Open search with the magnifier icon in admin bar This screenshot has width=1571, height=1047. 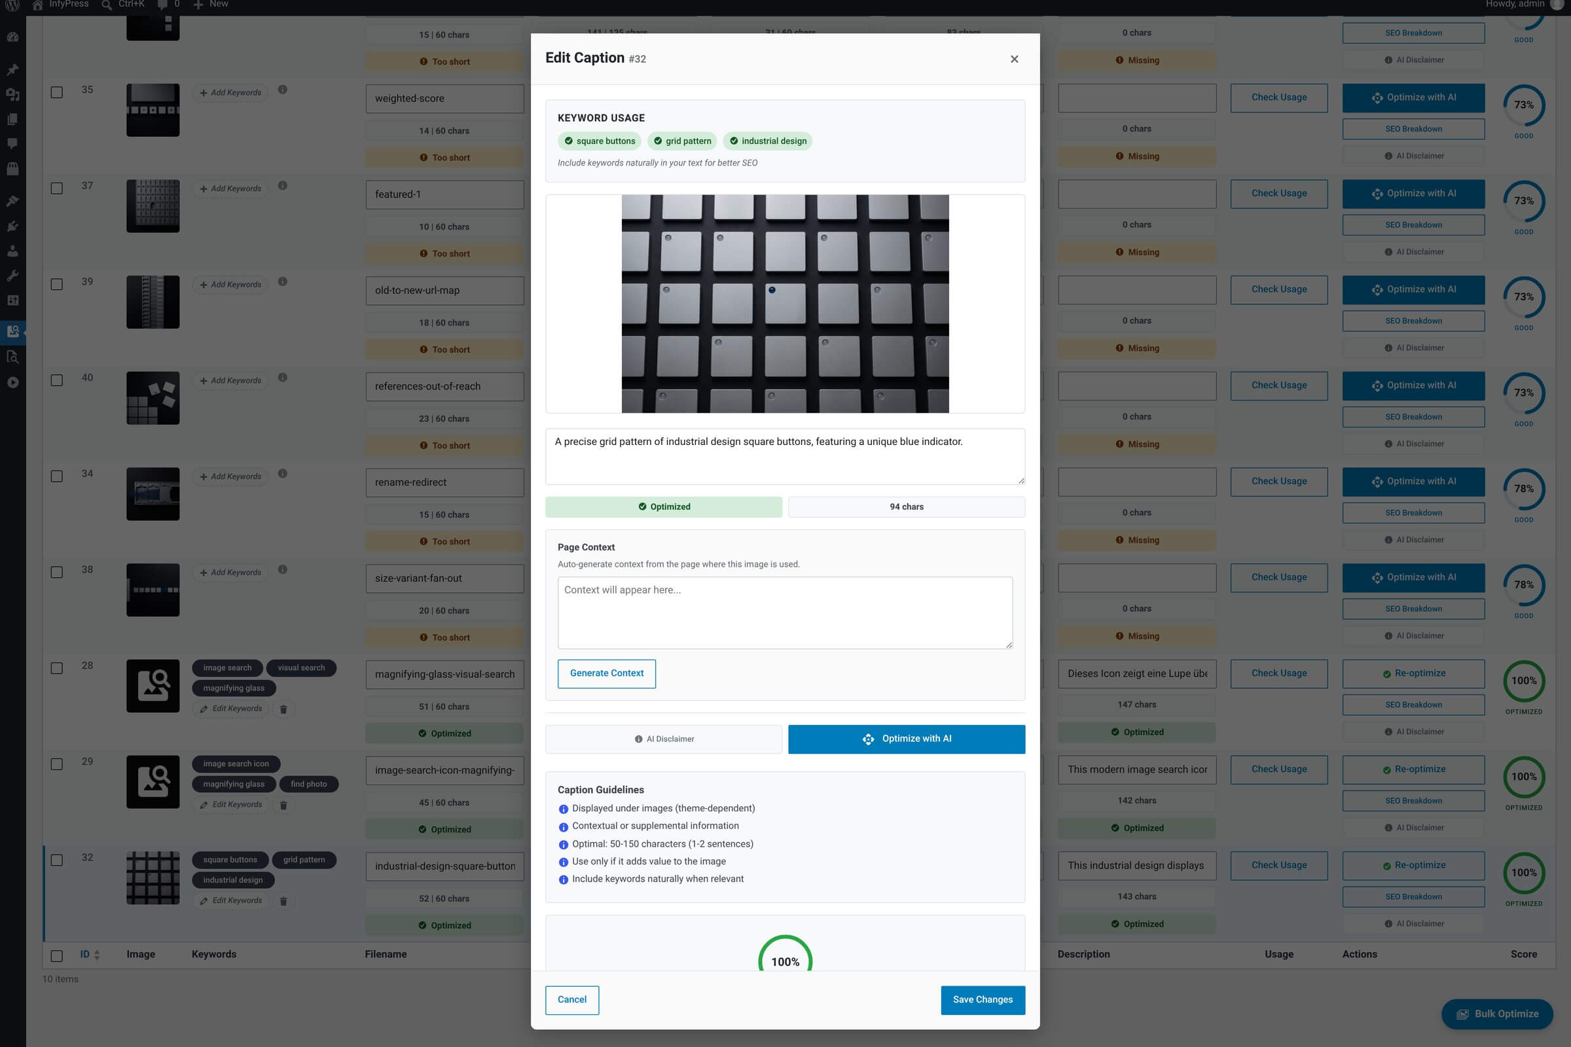coord(106,5)
